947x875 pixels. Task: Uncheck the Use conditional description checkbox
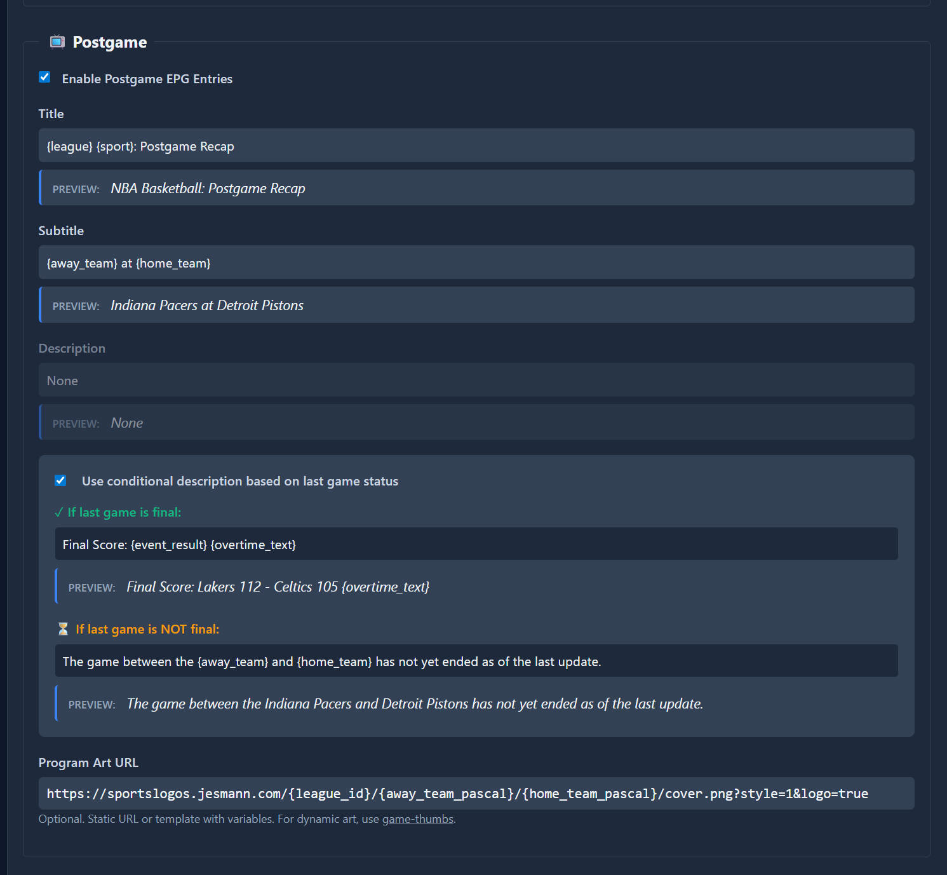pos(60,480)
